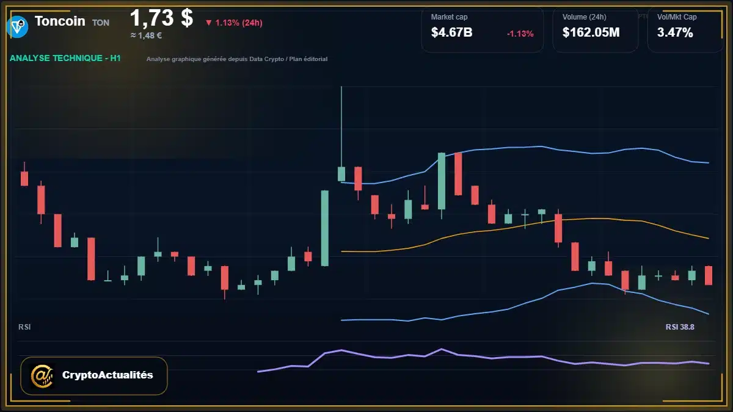Click the "RSI 38.8" reading
Viewport: 733px width, 412px height.
pos(680,327)
